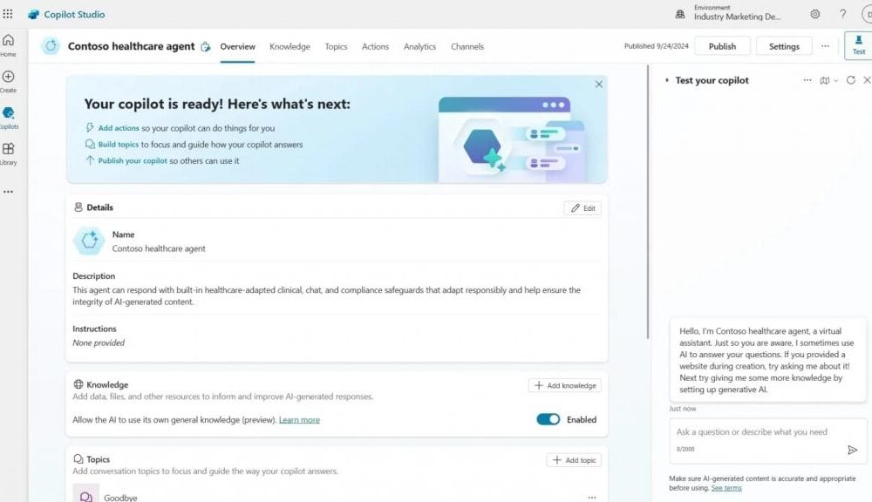Open the app launcher waffle icon
The width and height of the screenshot is (872, 502).
coord(8,14)
